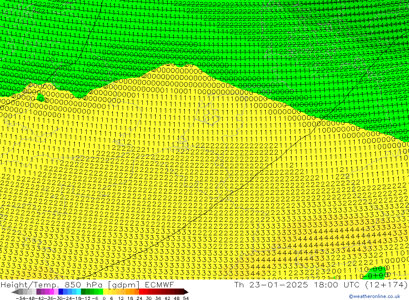
Task: Select the dark blue swatch above legend value -30
Action: [61, 292]
